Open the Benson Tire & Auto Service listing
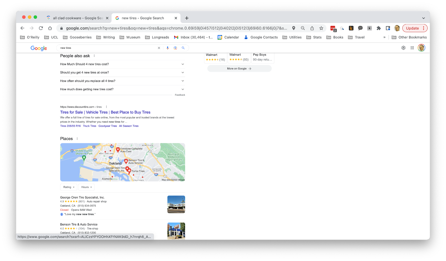Screen dimensions: 446x261 (79, 224)
